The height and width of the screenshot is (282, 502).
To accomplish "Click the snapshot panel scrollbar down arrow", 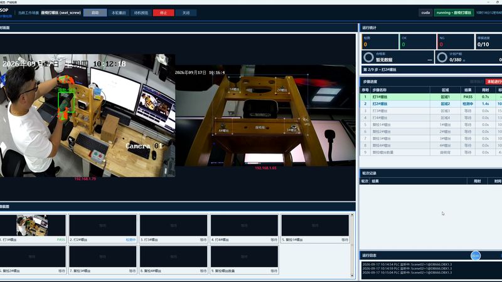I will pyautogui.click(x=352, y=276).
